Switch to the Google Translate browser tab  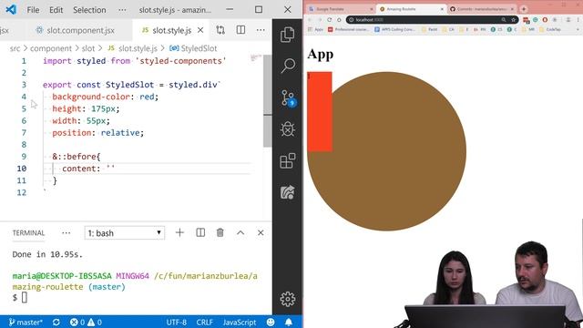pos(341,9)
